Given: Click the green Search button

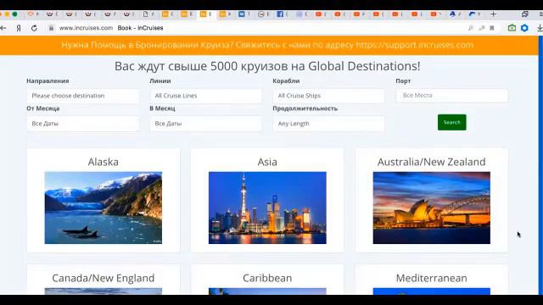Looking at the screenshot, I should tap(452, 122).
